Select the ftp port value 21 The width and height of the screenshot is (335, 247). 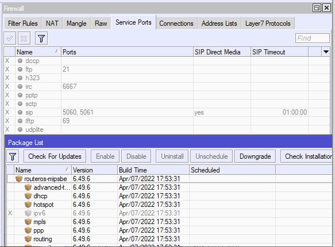coord(66,69)
